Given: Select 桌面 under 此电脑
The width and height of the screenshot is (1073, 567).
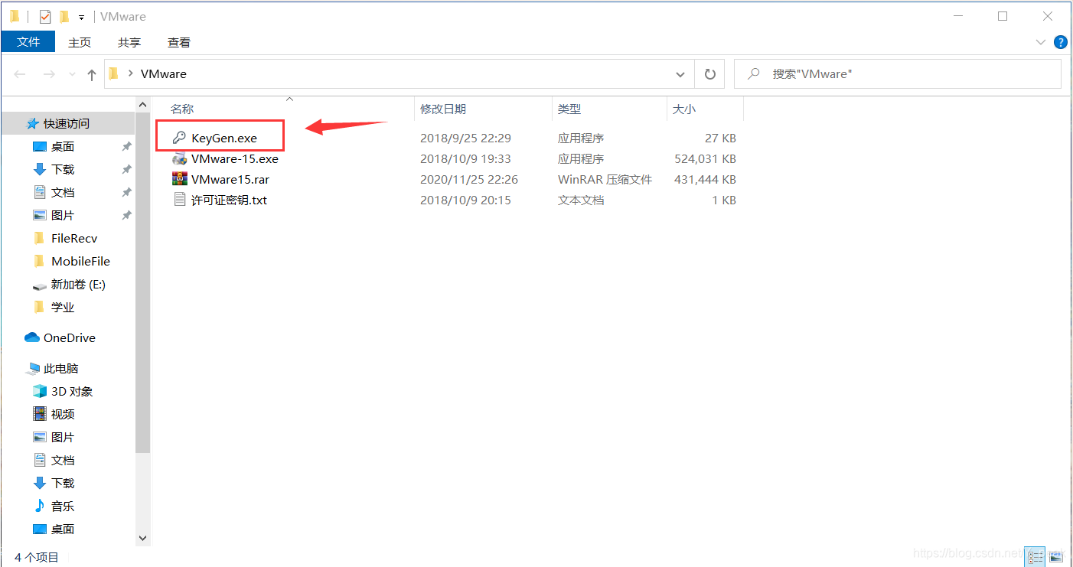Looking at the screenshot, I should pyautogui.click(x=63, y=529).
